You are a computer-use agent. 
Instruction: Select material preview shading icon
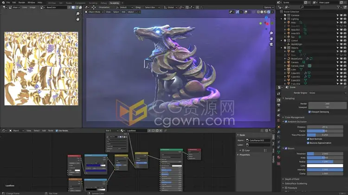click(265, 12)
